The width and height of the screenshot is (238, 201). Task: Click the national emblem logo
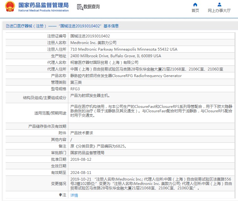click(10, 7)
